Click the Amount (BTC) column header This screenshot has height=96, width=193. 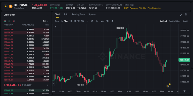pos(28,25)
